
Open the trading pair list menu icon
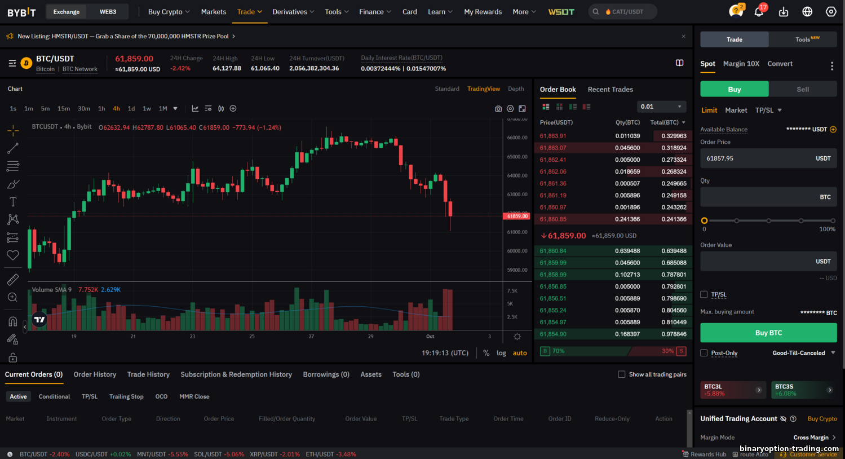12,63
